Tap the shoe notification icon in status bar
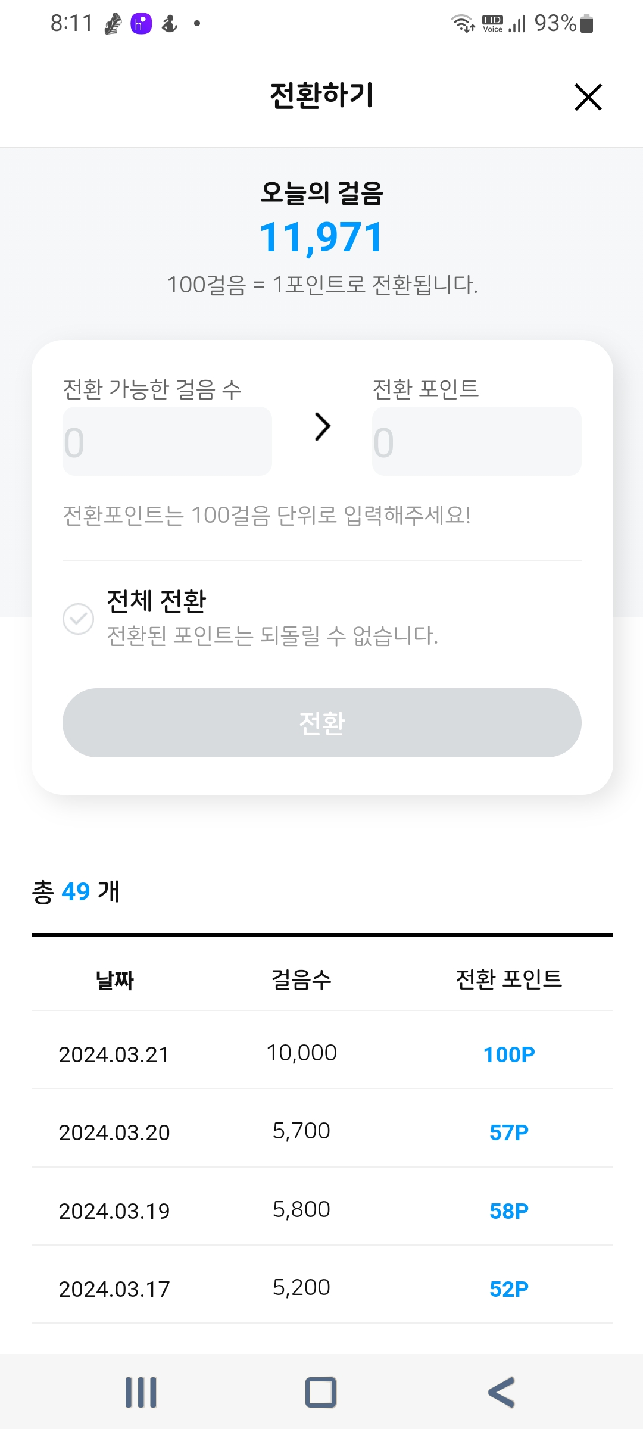Screen dimensions: 643x1429 [x=113, y=24]
